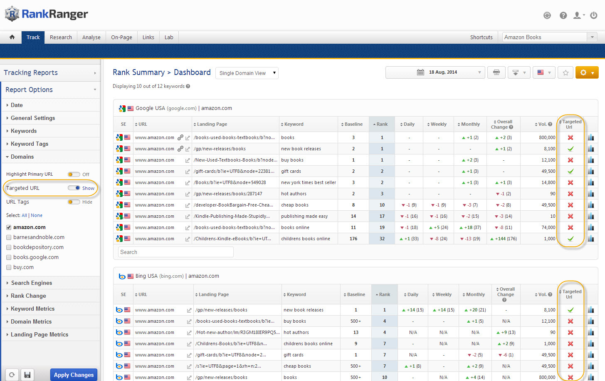
Task: View the rank graph for 'books' keyword
Action: pyautogui.click(x=591, y=137)
